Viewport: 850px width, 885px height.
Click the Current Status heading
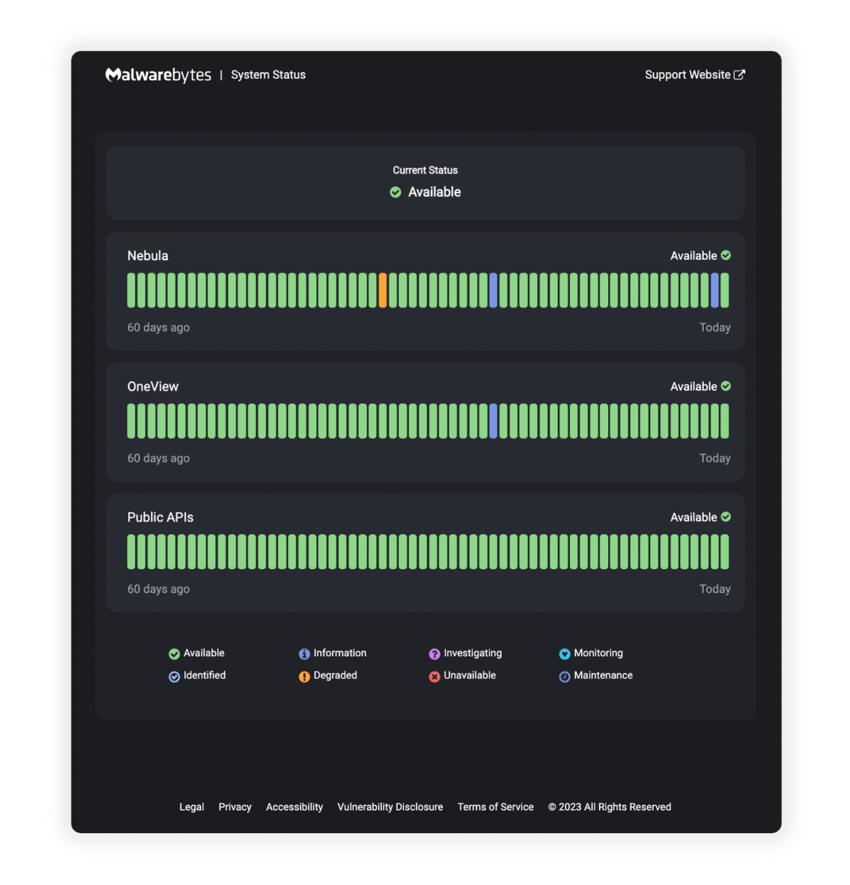pyautogui.click(x=425, y=170)
